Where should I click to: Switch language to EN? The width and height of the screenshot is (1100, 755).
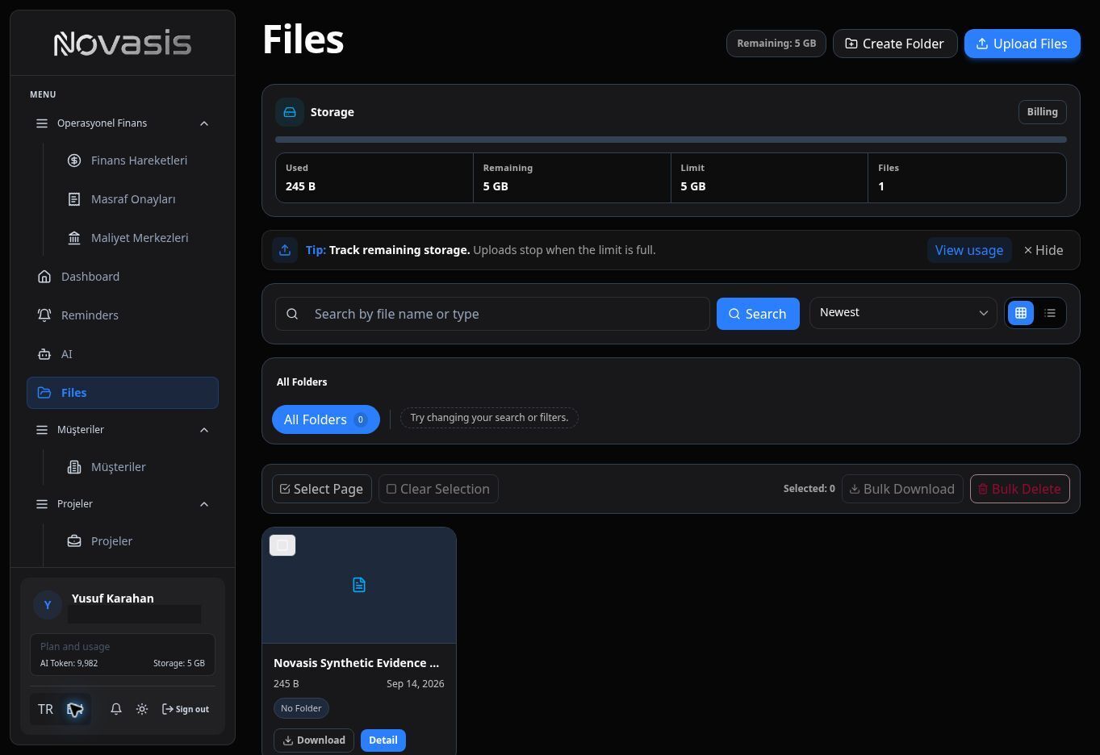pyautogui.click(x=75, y=709)
